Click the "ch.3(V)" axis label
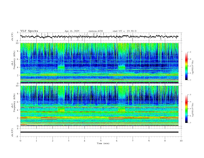This screenshot has width=204, height=158. point(12,132)
